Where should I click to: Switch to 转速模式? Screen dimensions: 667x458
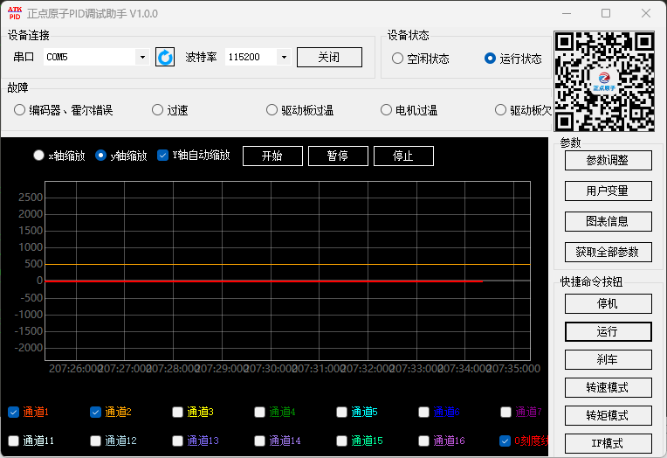tap(609, 388)
